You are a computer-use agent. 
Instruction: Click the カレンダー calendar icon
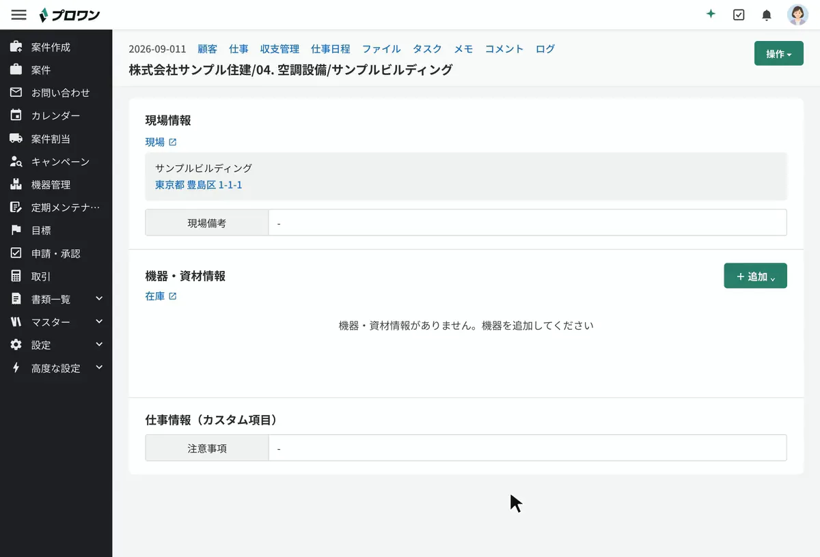[x=16, y=115]
